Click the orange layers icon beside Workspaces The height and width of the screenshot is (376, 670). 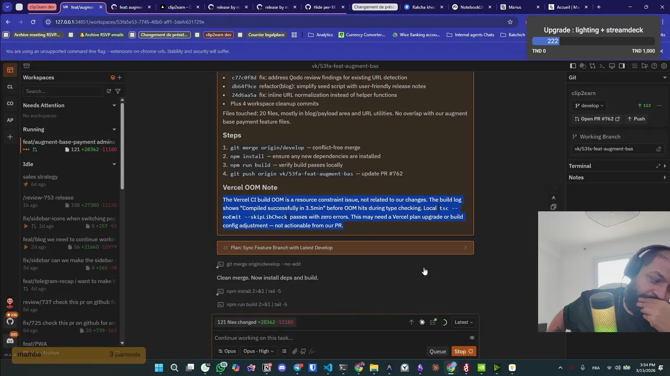[x=113, y=77]
